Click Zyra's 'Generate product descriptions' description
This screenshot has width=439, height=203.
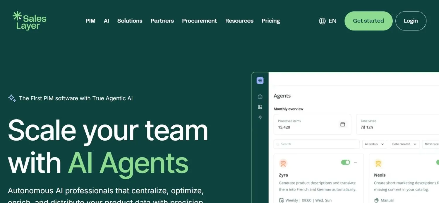(x=318, y=186)
